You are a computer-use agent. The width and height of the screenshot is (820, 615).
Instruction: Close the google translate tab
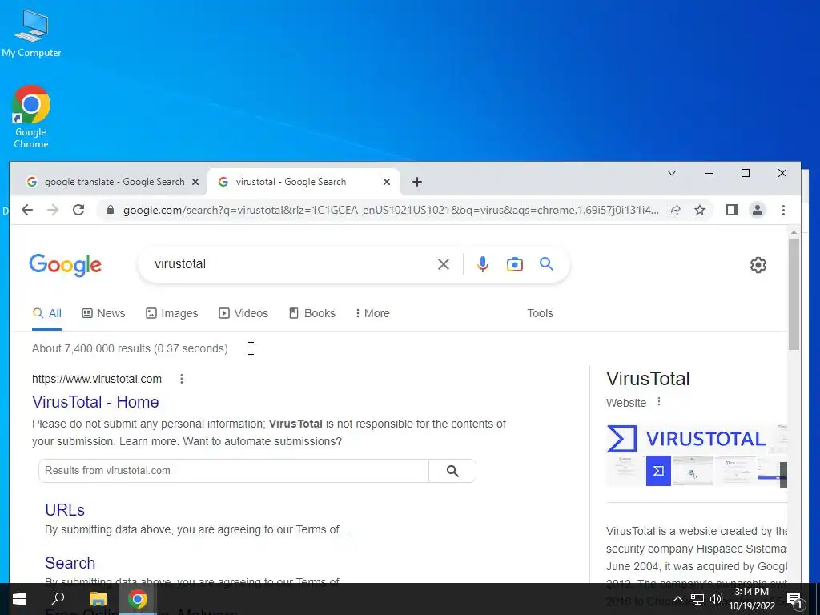point(195,182)
